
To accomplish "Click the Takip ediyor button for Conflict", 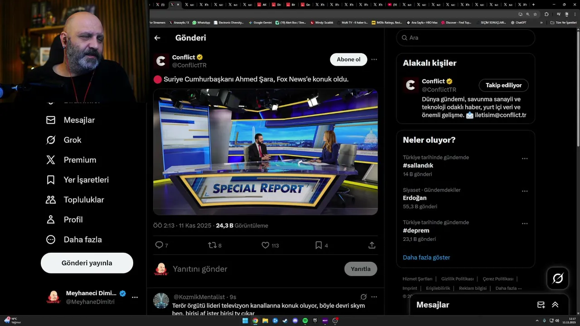I will pyautogui.click(x=503, y=85).
